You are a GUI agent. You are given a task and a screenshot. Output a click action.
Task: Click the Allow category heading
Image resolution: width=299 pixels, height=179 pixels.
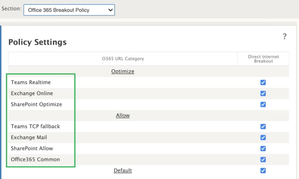coord(123,115)
